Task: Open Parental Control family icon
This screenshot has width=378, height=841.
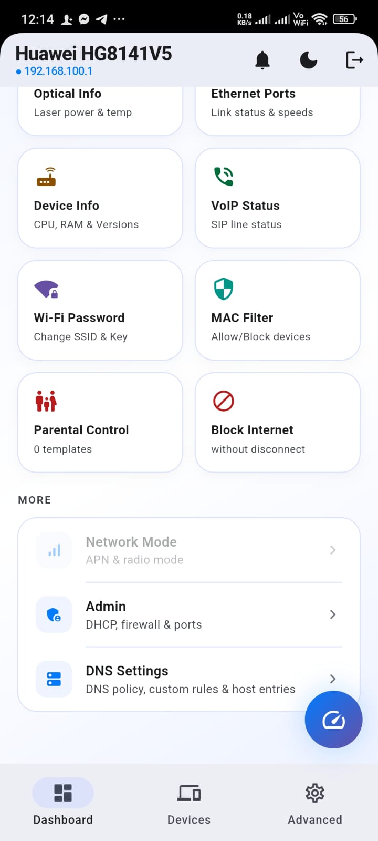Action: pos(46,401)
